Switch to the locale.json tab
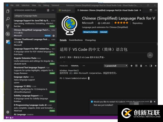 click(66, 10)
